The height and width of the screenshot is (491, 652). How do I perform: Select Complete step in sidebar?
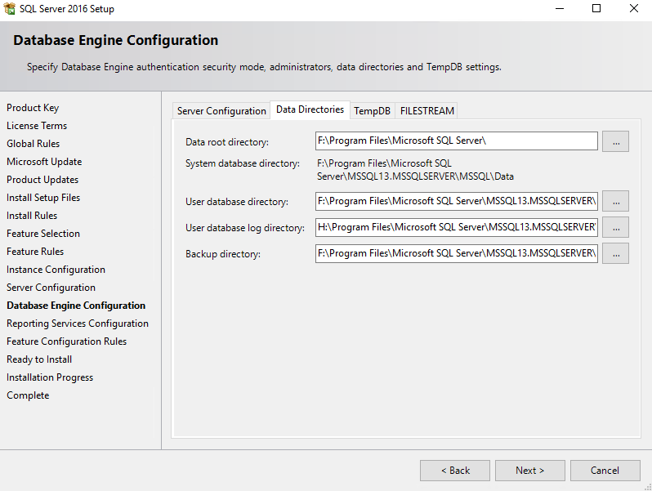click(28, 395)
